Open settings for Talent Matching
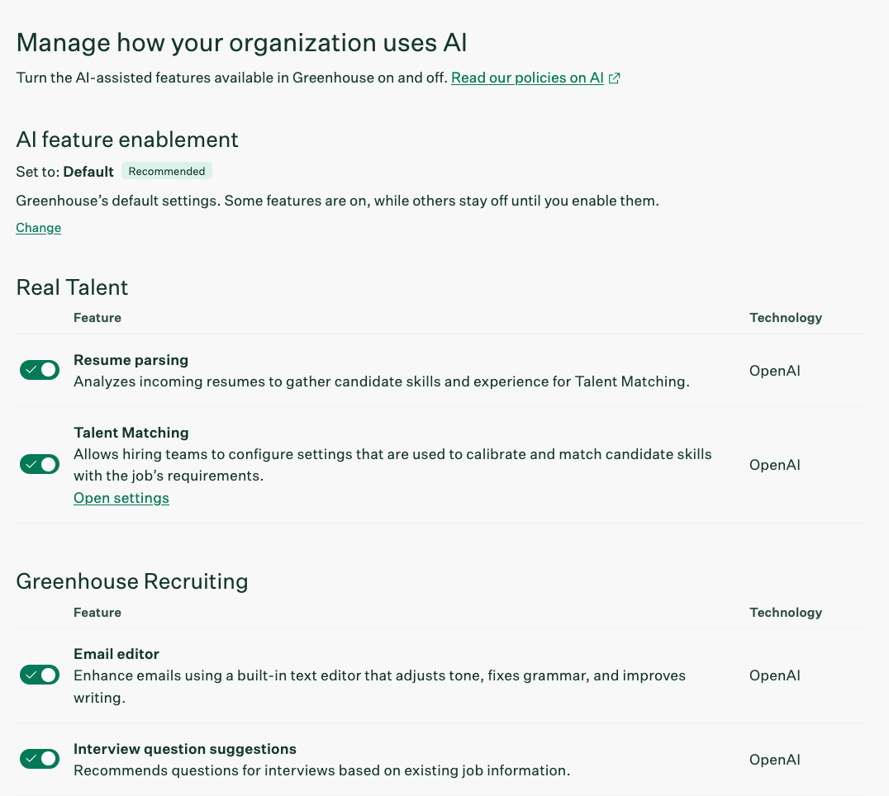Viewport: 889px width, 796px height. [121, 498]
